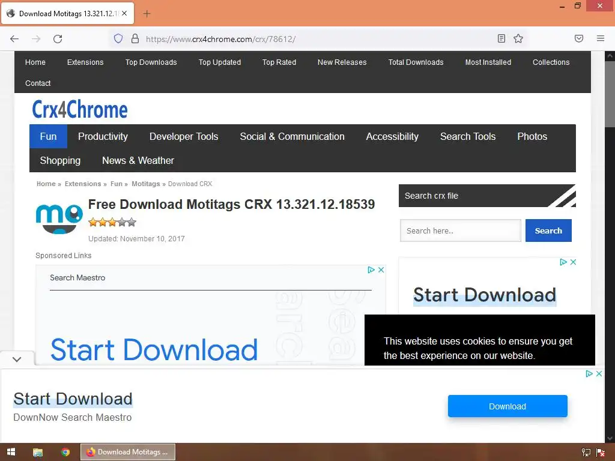
Task: Open AdChoices icon on Search Maestro ad
Action: click(x=371, y=270)
